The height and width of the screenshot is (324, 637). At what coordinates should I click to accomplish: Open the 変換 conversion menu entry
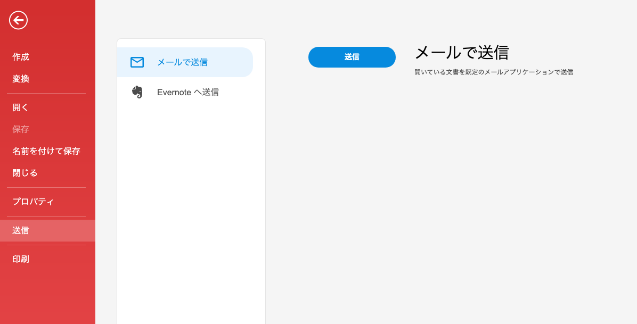[20, 79]
